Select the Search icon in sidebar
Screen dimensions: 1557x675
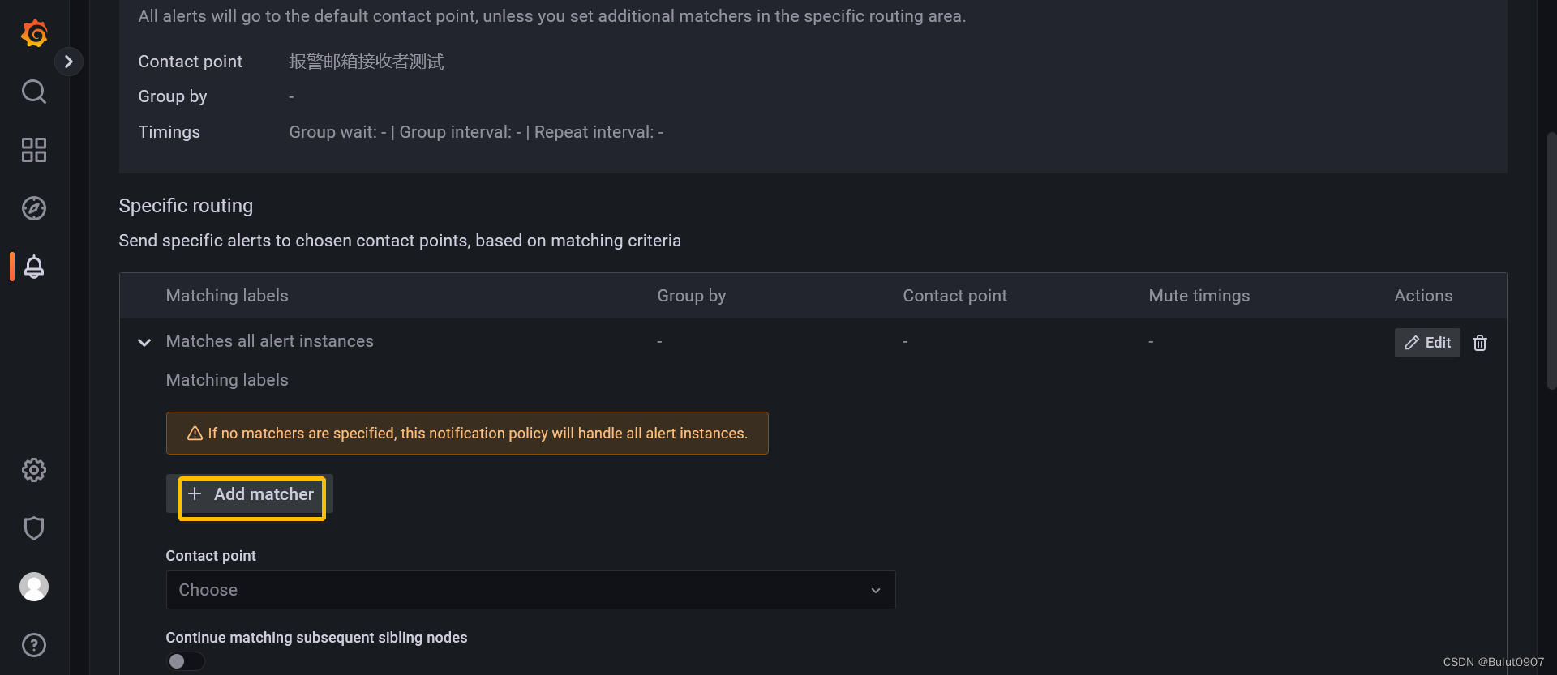pyautogui.click(x=33, y=92)
